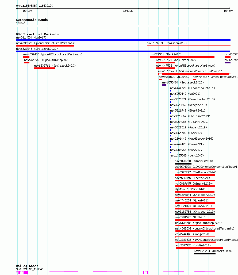Open nsv3929669 (Wenger2019) variant
238x275 pixels.
[x=189, y=105]
